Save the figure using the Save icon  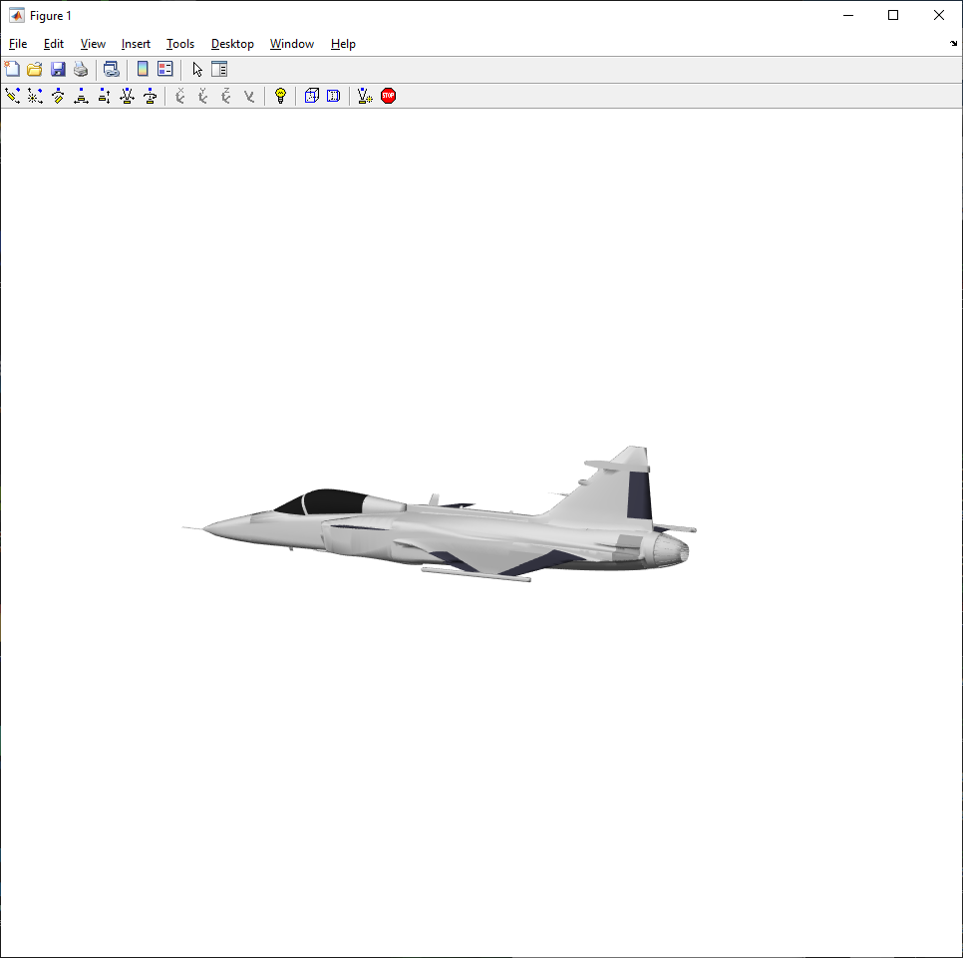pyautogui.click(x=57, y=69)
